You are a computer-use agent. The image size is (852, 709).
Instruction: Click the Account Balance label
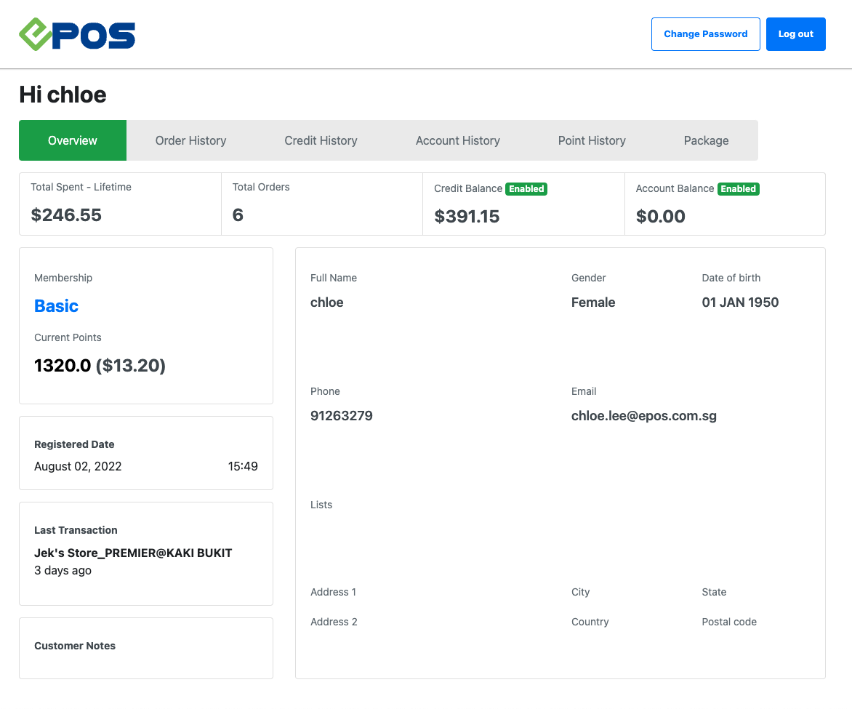[x=675, y=188]
